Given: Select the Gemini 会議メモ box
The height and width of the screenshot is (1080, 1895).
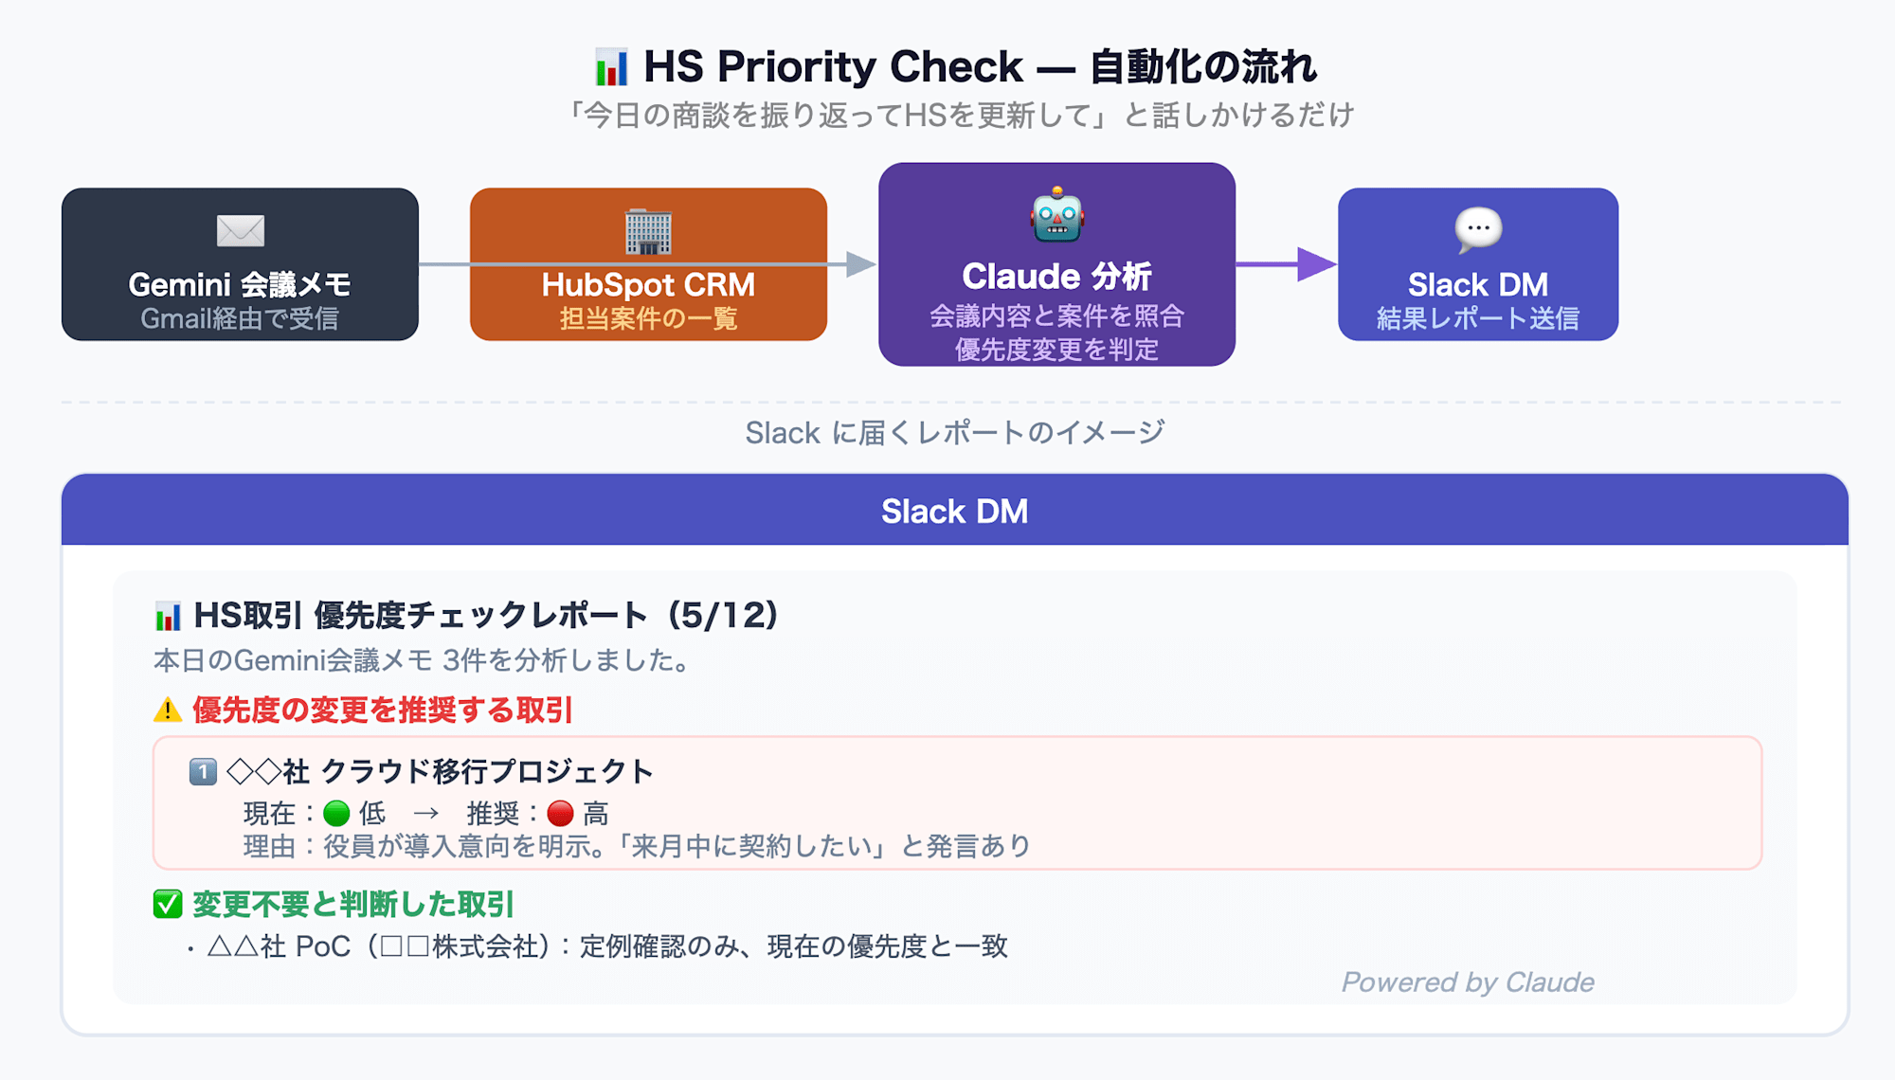Looking at the screenshot, I should click(240, 264).
